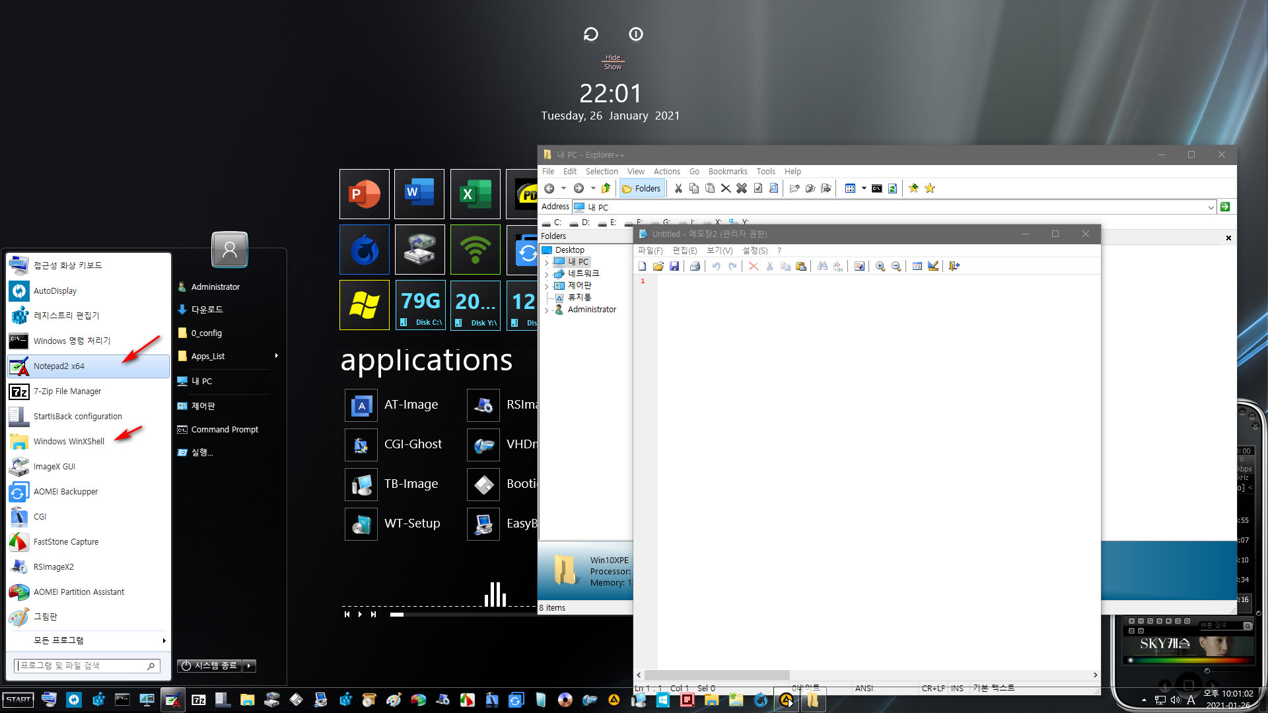Screen dimensions: 1268x713
Task: Expand the Apps_List submenu arrow
Action: [x=276, y=356]
